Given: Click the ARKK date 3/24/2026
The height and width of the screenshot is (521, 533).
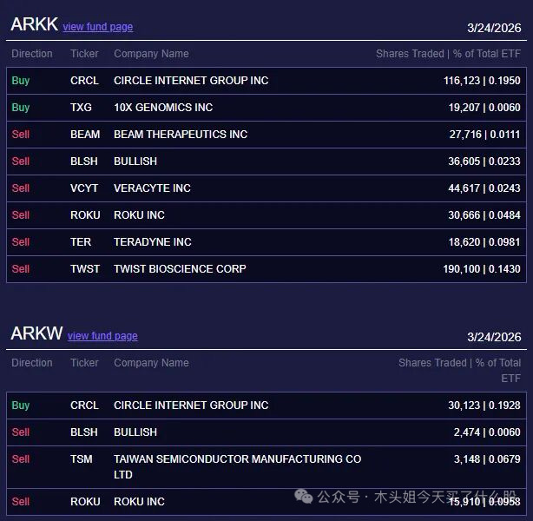Looking at the screenshot, I should (x=494, y=28).
